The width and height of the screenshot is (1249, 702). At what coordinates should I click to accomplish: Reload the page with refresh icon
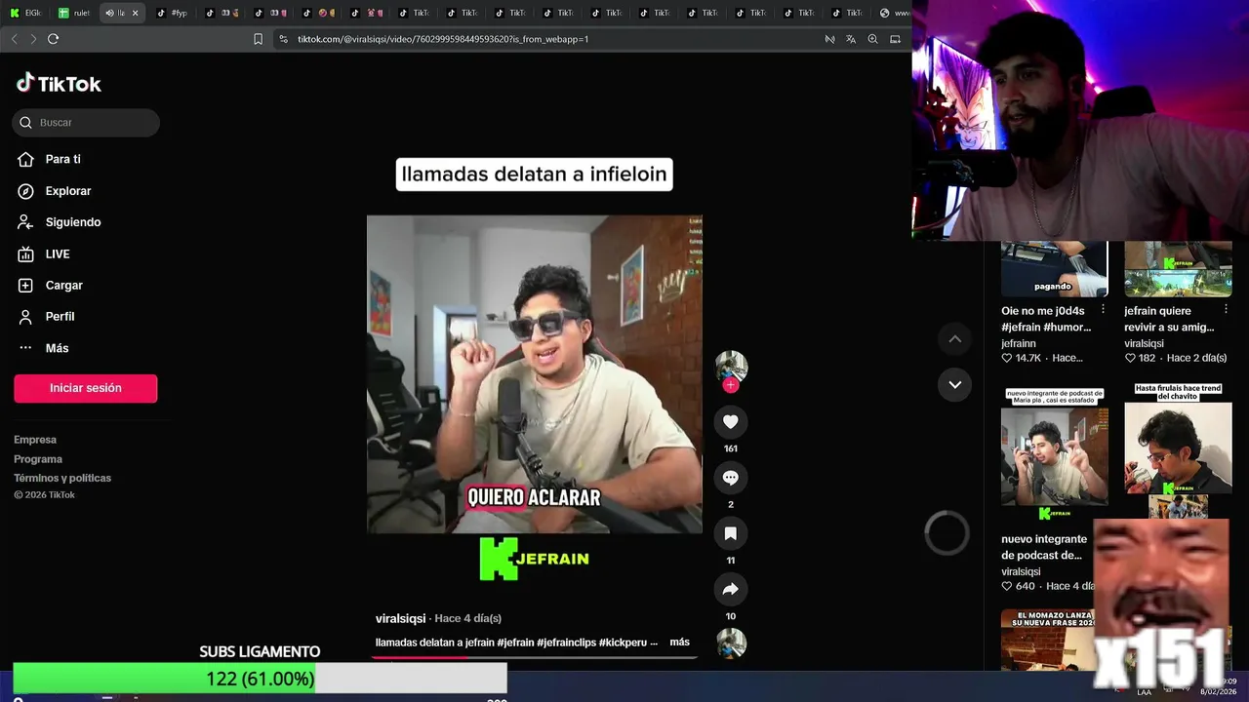coord(53,39)
